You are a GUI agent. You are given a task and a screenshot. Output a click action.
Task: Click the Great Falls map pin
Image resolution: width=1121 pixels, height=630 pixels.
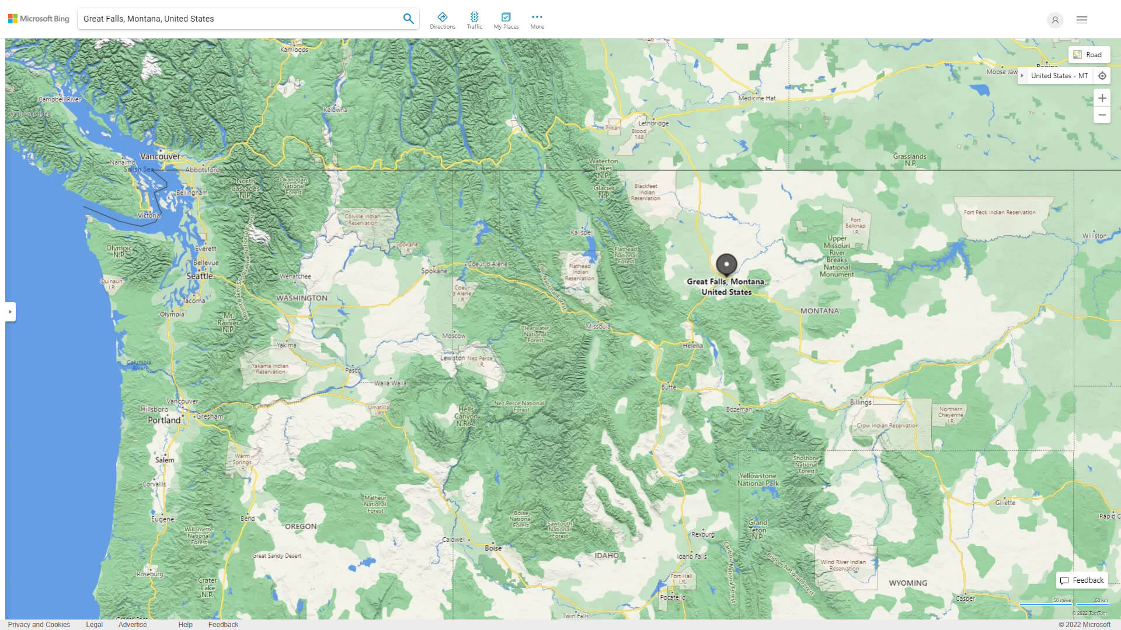point(727,264)
